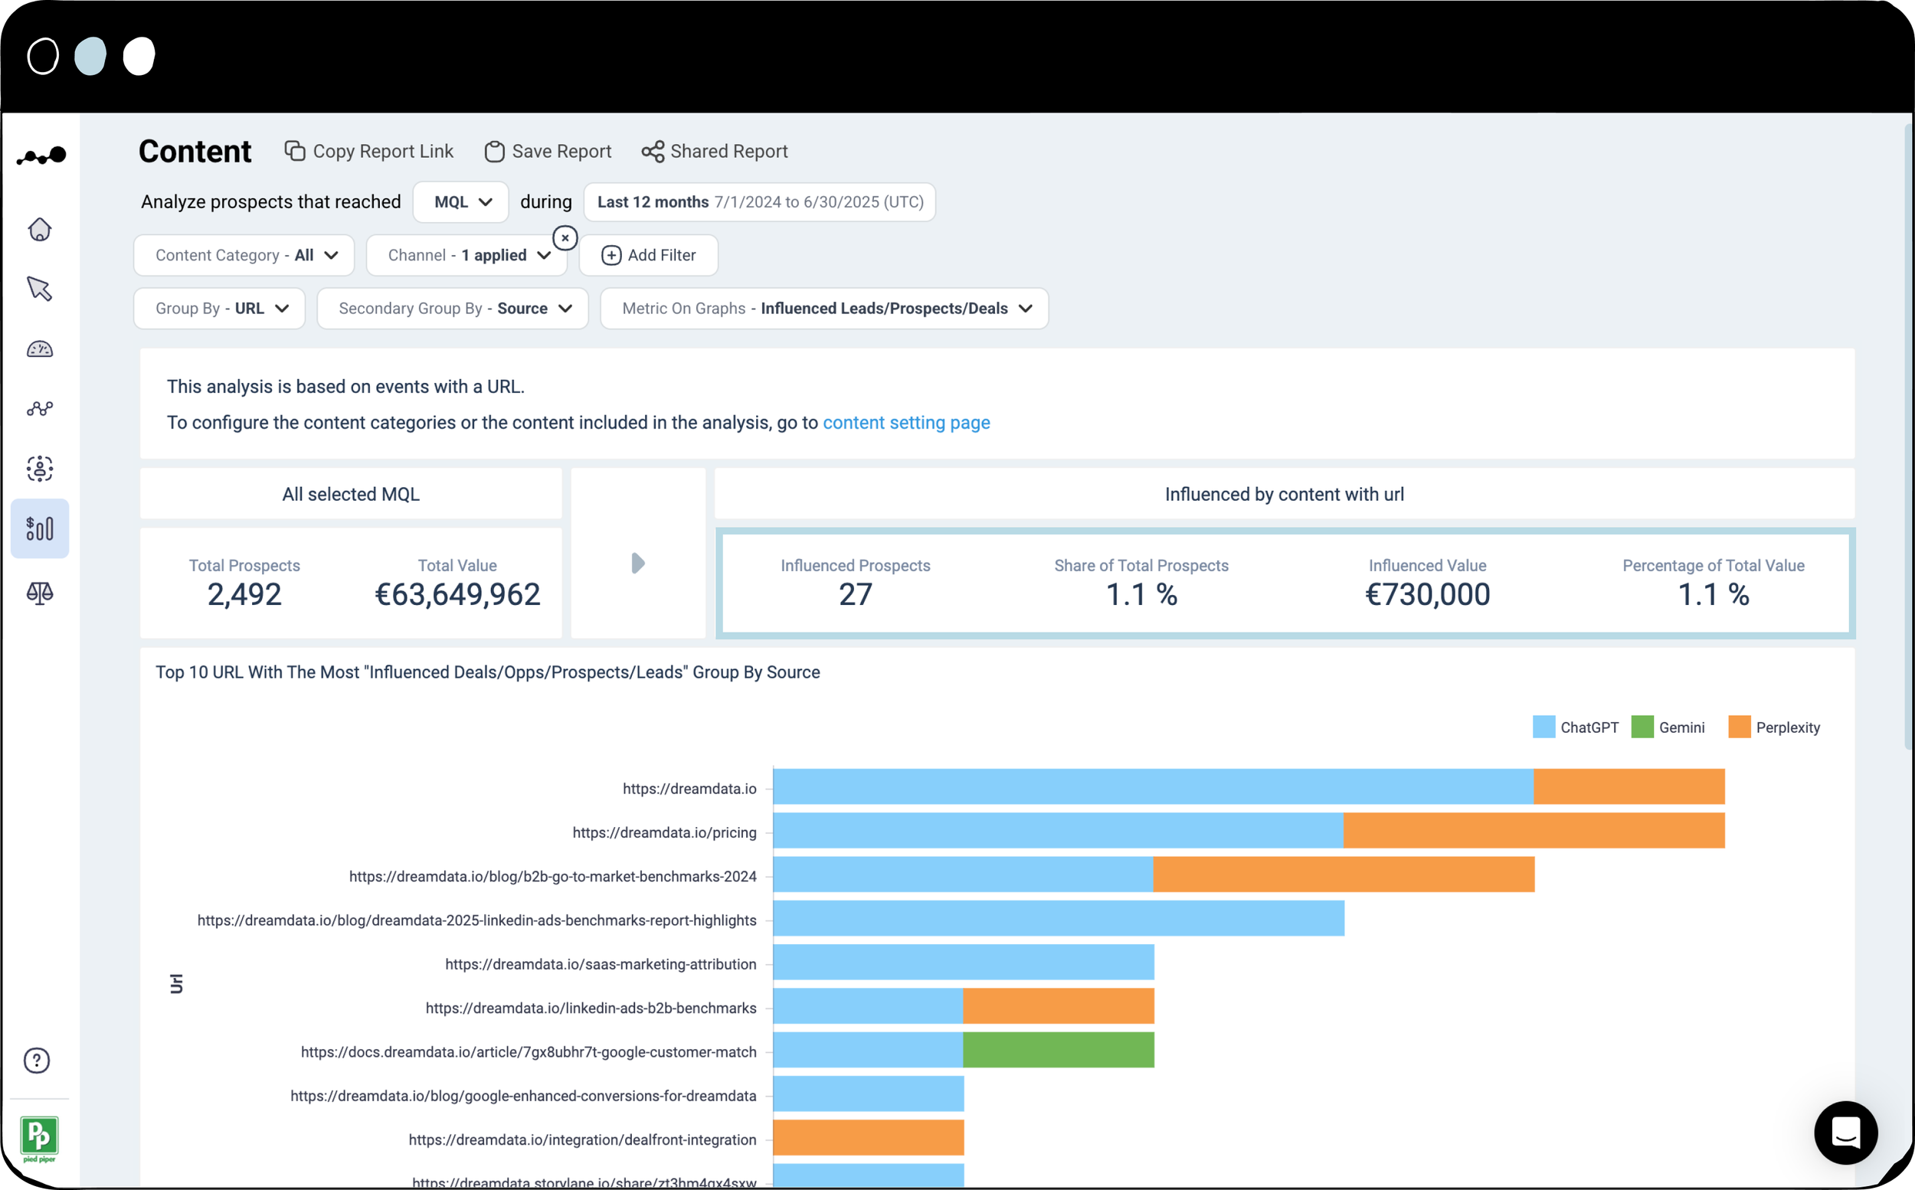1915x1190 pixels.
Task: Open the help question mark icon
Action: click(37, 1060)
